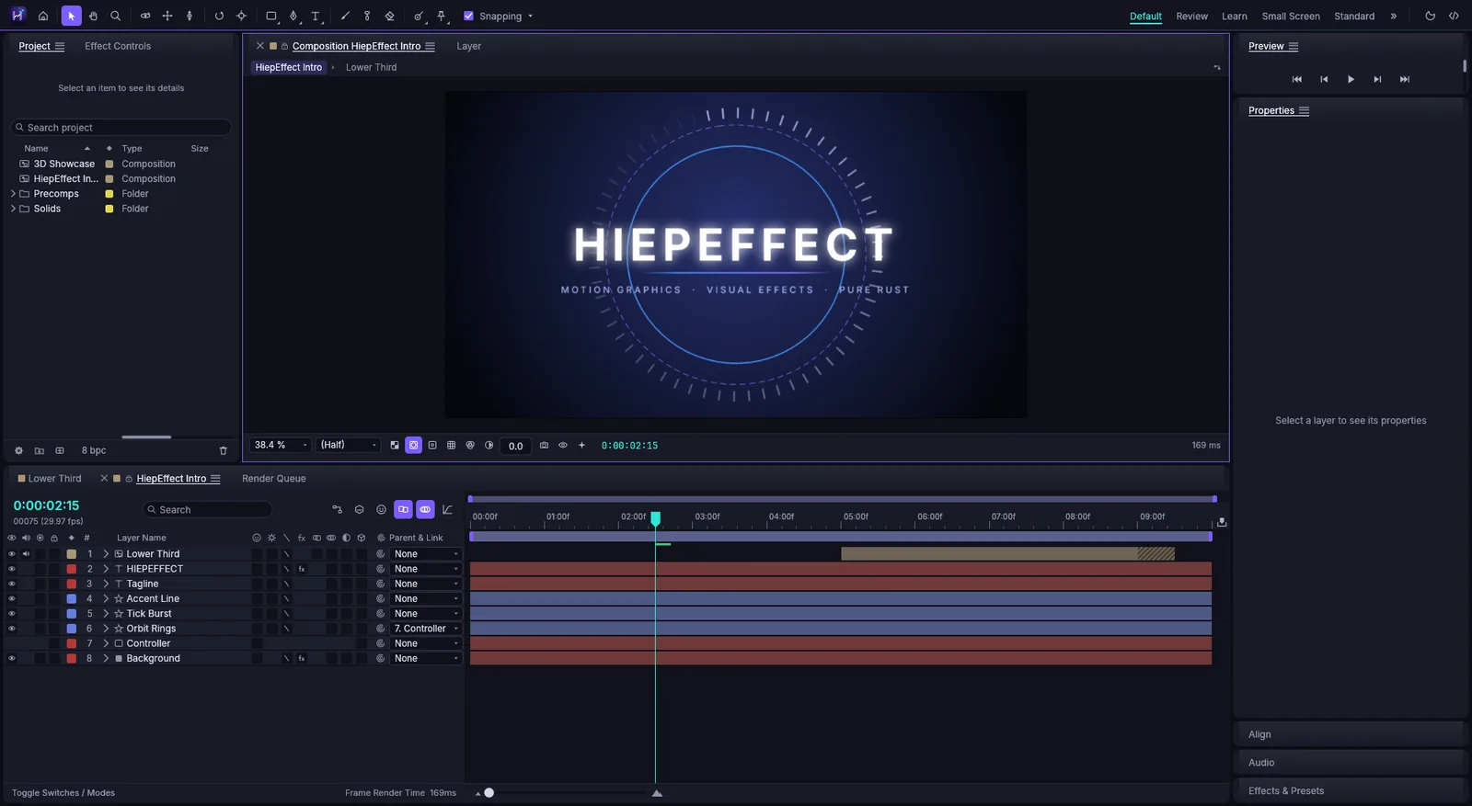Open parent dropdown of Background layer
Screen dimensions: 1472x806
point(426,658)
